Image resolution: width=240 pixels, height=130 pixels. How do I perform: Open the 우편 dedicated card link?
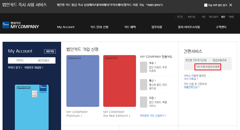[x=153, y=98]
